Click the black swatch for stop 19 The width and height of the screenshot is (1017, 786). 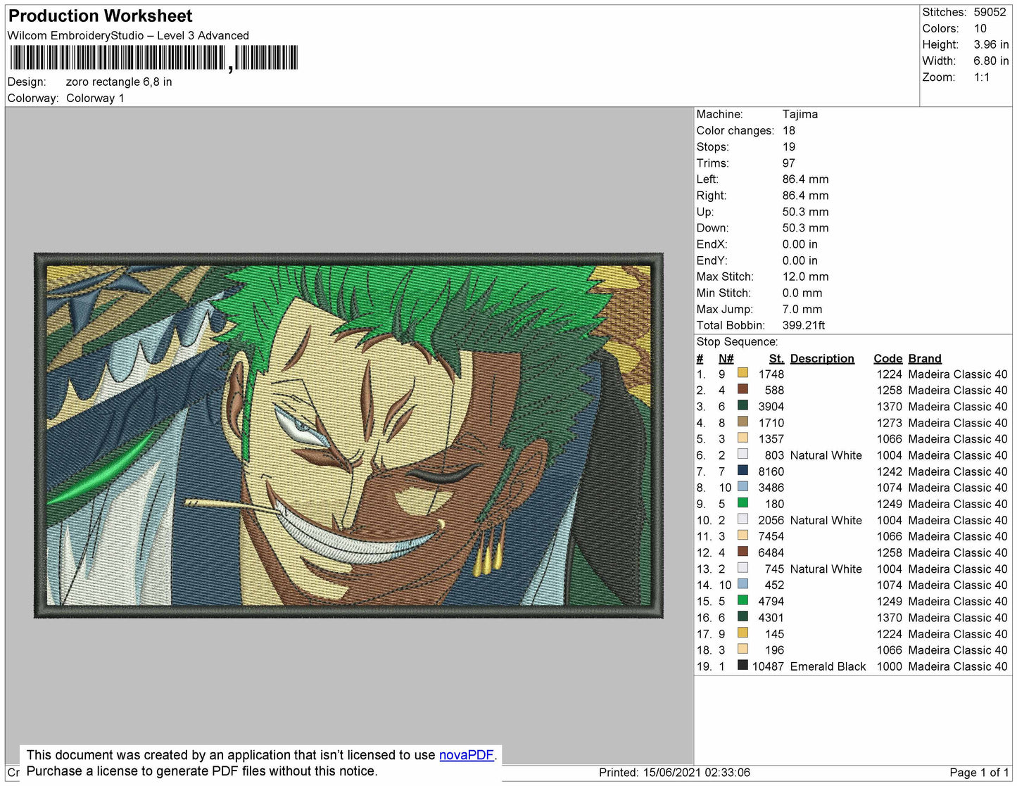coord(743,666)
